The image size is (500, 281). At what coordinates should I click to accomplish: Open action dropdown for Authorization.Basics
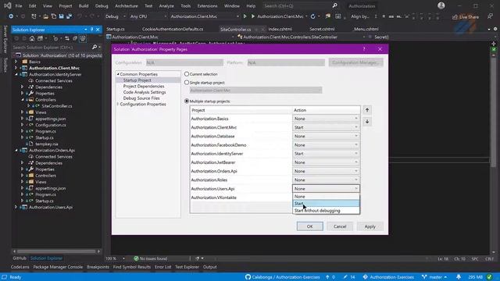326,119
